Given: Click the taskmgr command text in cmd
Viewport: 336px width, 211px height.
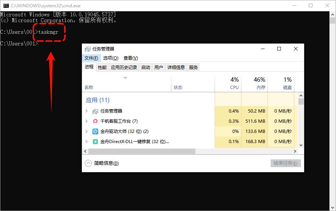Looking at the screenshot, I should (x=48, y=32).
